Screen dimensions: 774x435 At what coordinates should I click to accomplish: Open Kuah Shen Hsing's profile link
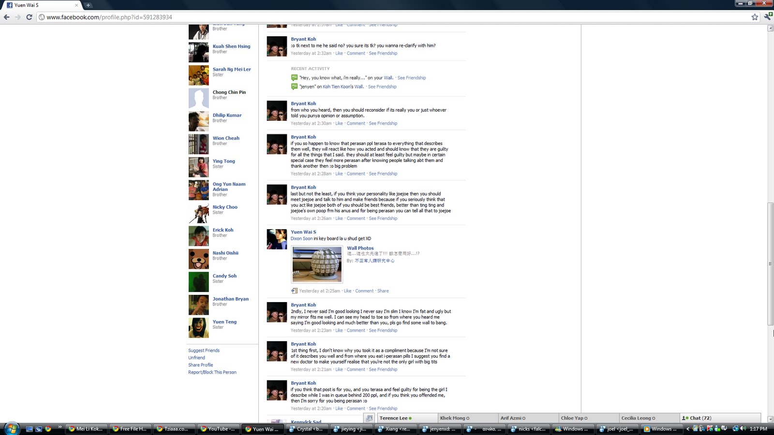click(x=231, y=46)
